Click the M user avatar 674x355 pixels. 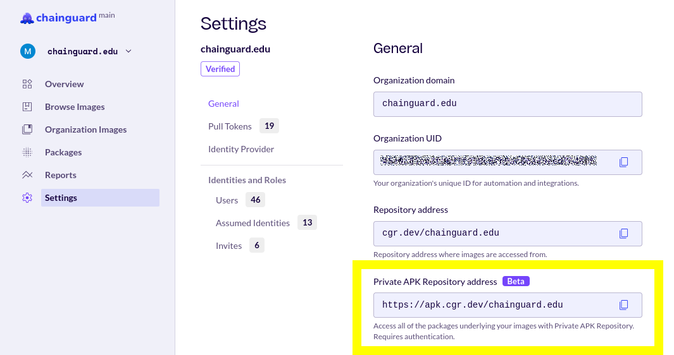tap(28, 51)
